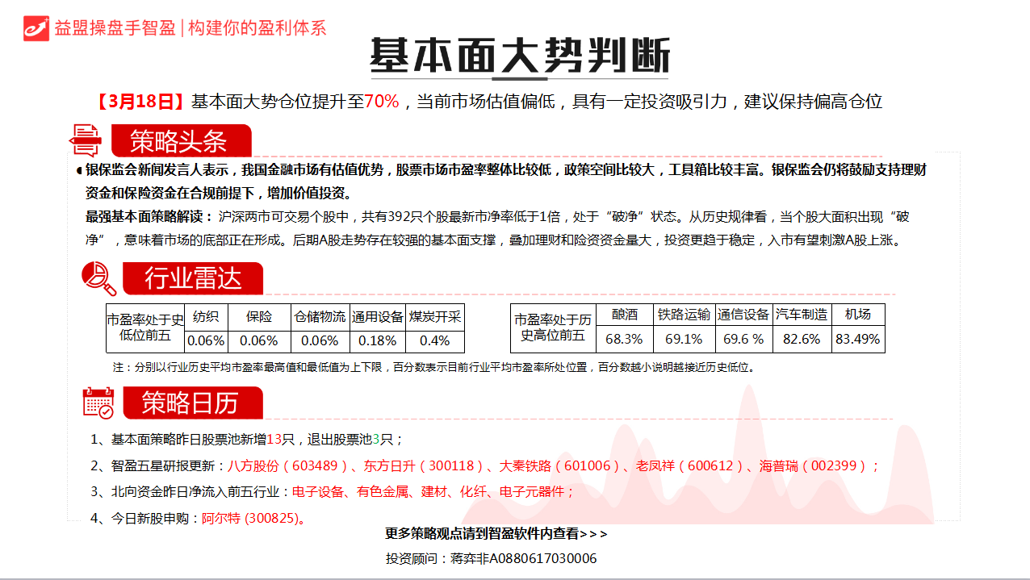Click the 酿酒 cell in high-PE table
This screenshot has width=1030, height=580.
point(624,315)
